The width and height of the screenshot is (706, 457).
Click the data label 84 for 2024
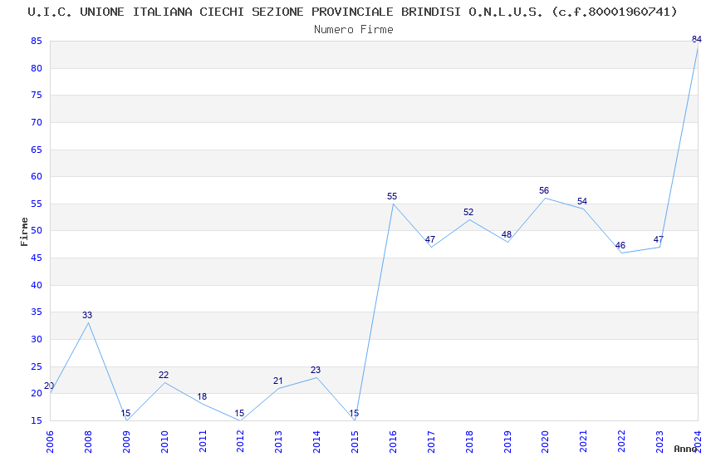(x=697, y=39)
